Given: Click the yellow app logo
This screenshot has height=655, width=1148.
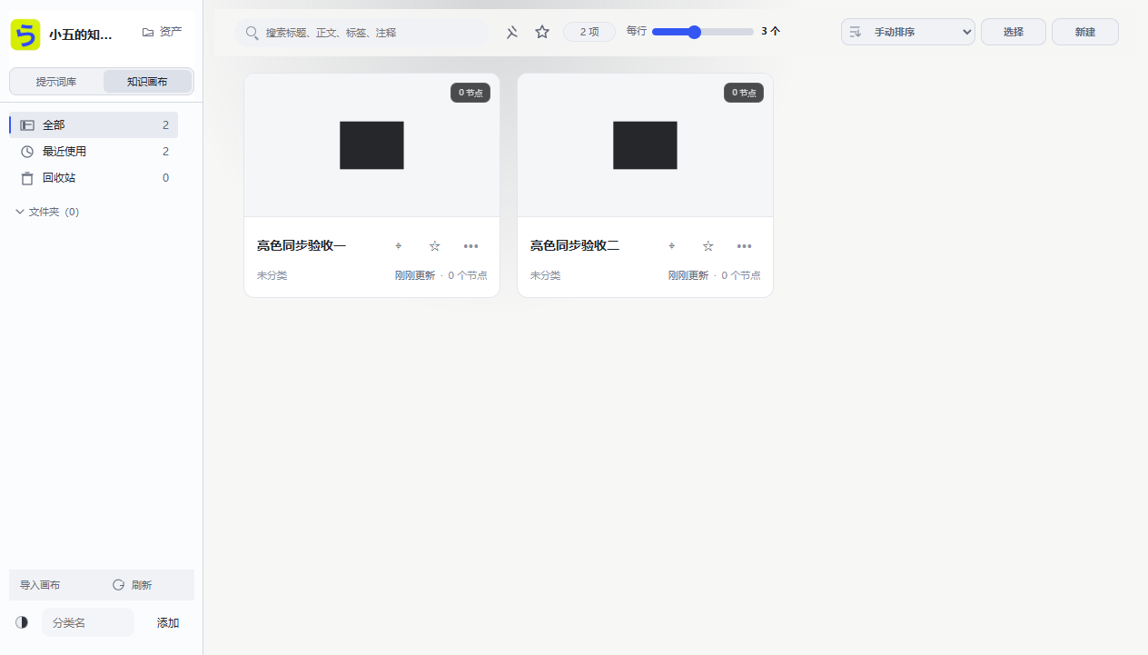Looking at the screenshot, I should point(25,35).
